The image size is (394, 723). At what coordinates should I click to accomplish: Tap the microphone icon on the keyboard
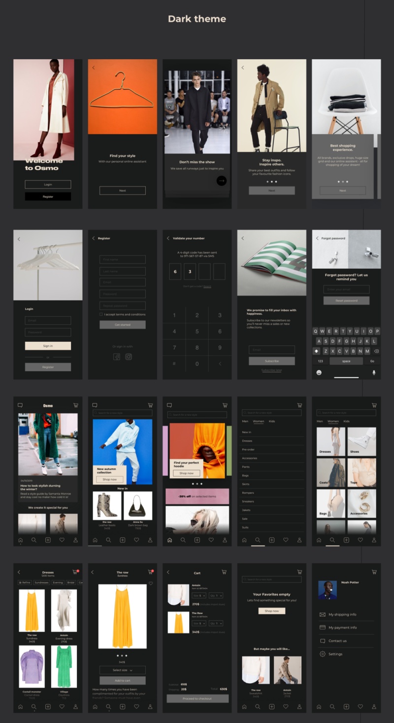pos(373,372)
